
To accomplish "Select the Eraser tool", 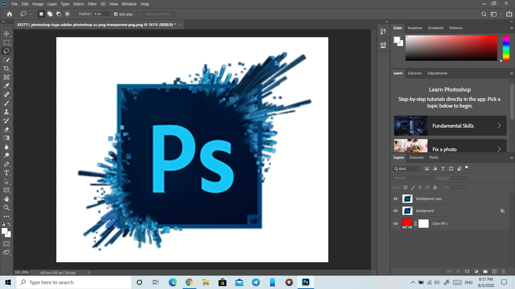I will point(6,130).
